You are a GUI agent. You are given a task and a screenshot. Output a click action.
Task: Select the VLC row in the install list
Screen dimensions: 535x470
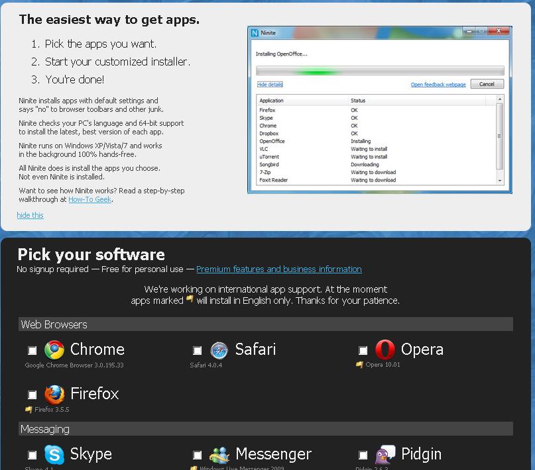click(x=377, y=149)
